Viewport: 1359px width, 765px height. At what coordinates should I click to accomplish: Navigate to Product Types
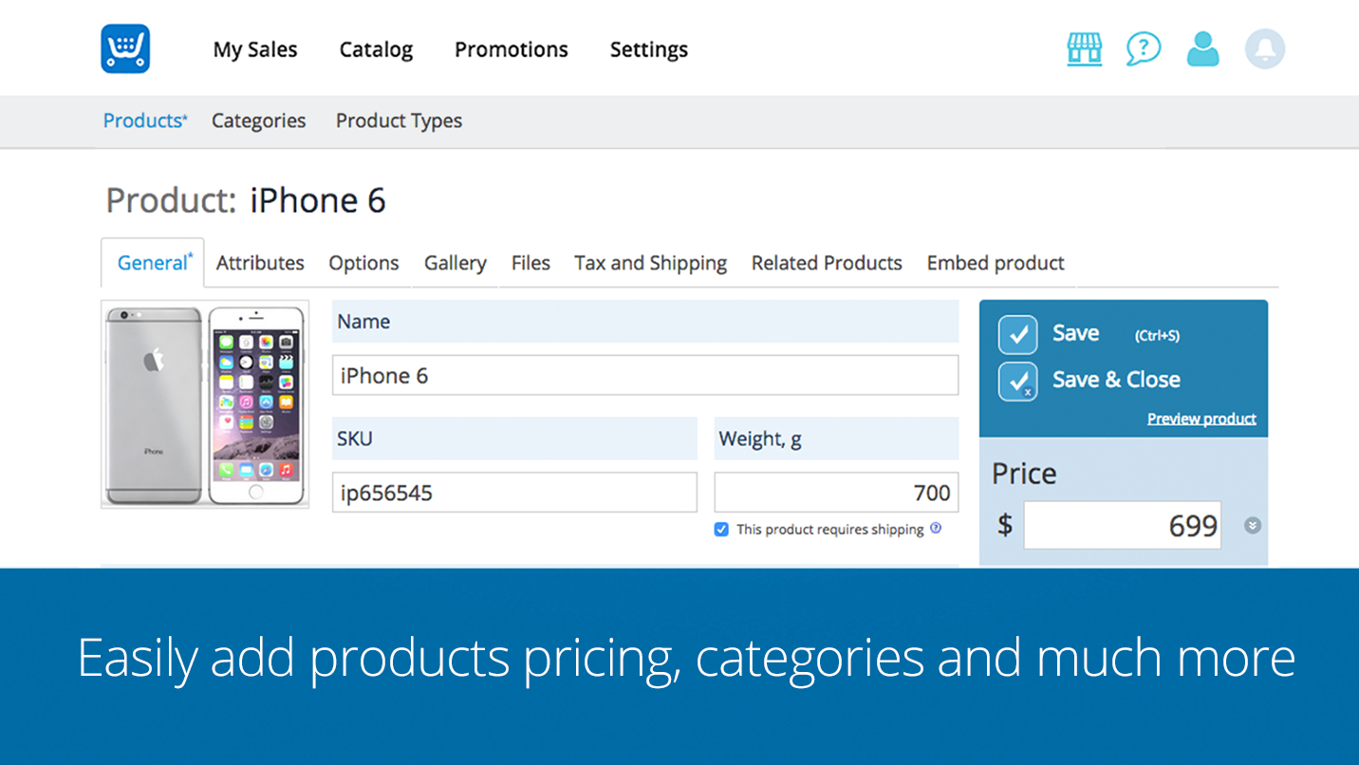coord(399,121)
